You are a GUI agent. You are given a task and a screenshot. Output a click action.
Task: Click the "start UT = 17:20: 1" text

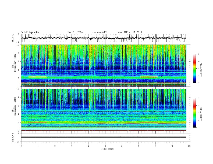pos(130,32)
